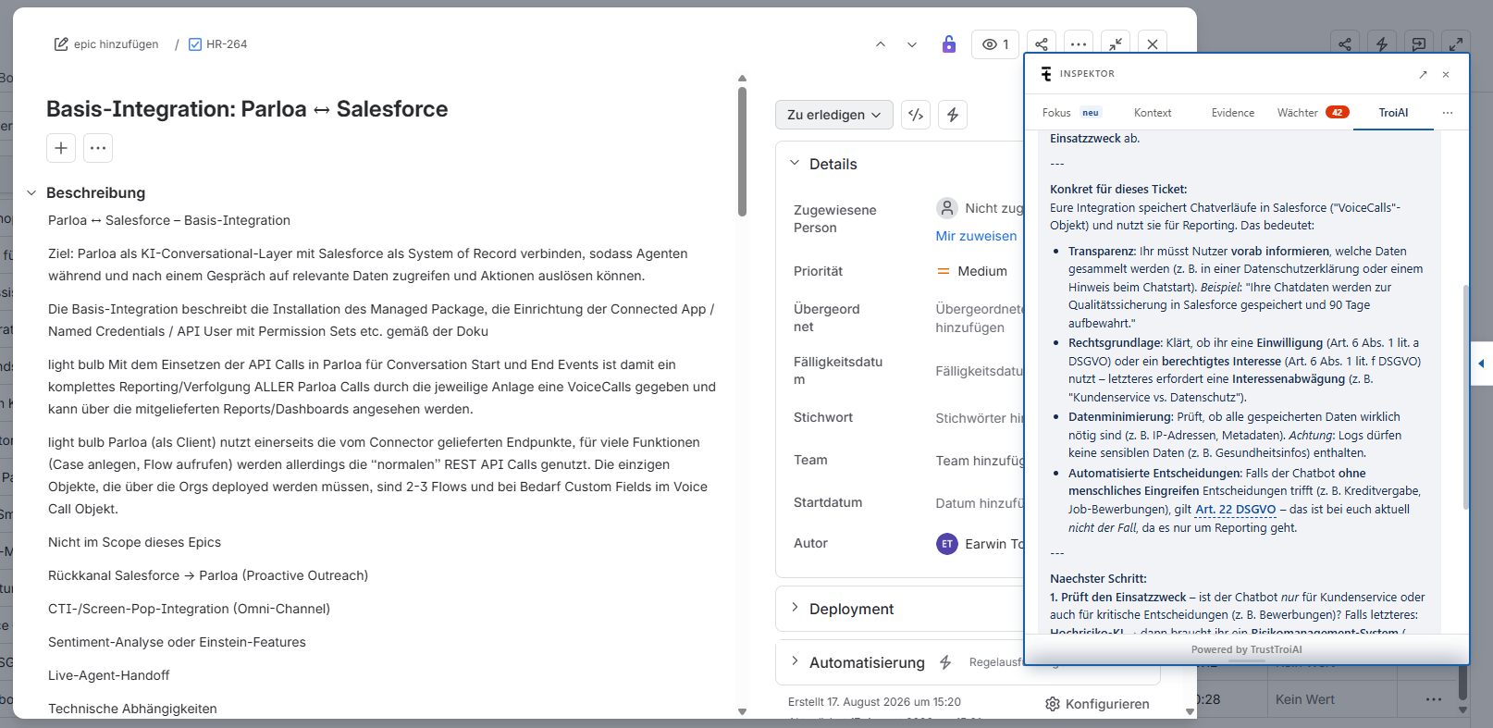This screenshot has width=1493, height=728.
Task: Click the code brackets development icon
Action: (916, 115)
